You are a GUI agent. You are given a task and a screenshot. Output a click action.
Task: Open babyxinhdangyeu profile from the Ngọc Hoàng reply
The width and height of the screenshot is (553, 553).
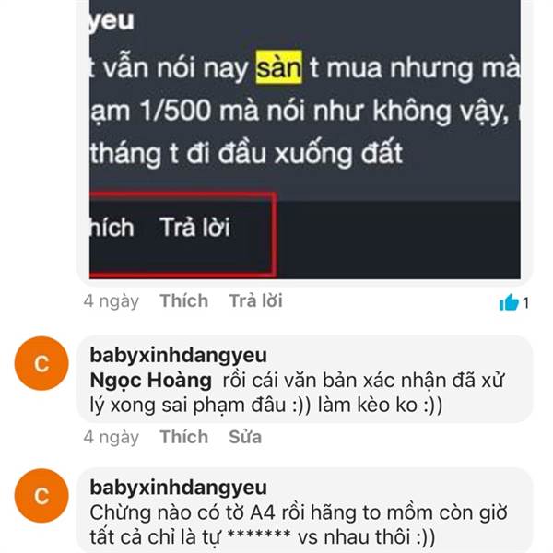pos(178,355)
